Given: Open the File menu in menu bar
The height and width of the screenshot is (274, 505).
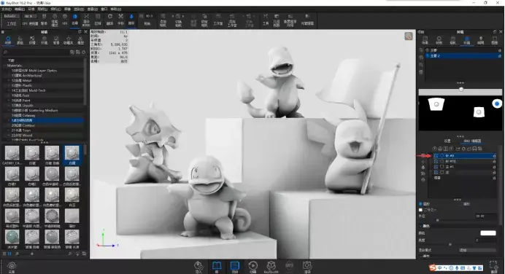Looking at the screenshot, I should point(7,9).
